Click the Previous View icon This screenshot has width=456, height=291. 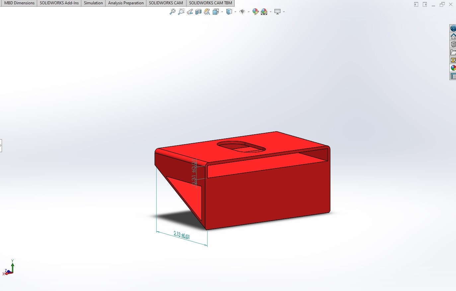point(190,12)
